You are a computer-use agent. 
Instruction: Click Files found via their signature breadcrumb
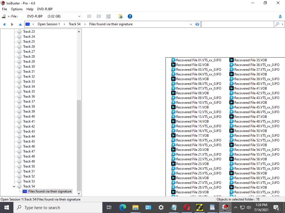pyautogui.click(x=111, y=24)
